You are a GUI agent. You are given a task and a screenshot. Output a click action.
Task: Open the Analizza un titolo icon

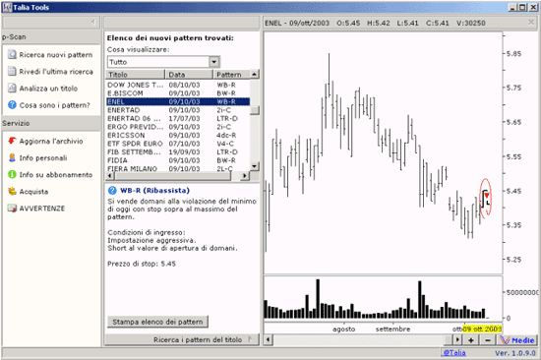click(12, 88)
